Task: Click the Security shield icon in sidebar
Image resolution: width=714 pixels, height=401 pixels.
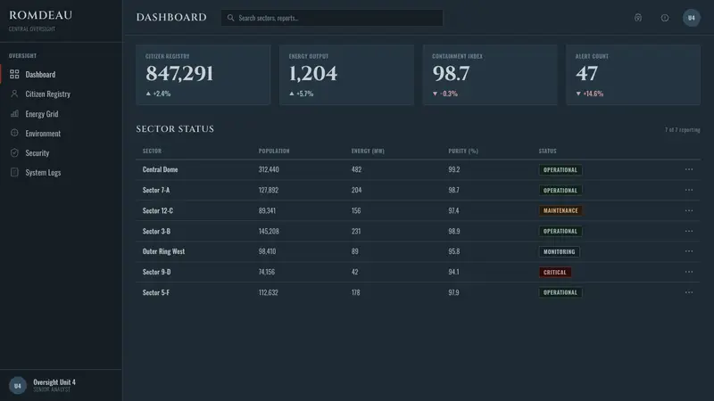Action: tap(14, 152)
